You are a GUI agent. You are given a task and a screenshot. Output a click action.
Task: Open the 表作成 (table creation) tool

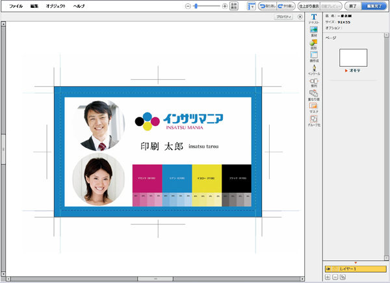(x=314, y=57)
